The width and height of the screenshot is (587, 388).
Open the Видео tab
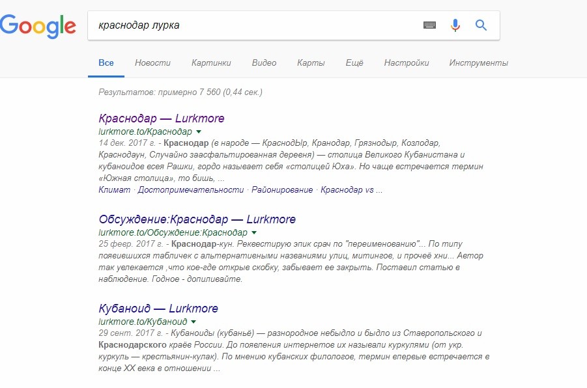264,63
